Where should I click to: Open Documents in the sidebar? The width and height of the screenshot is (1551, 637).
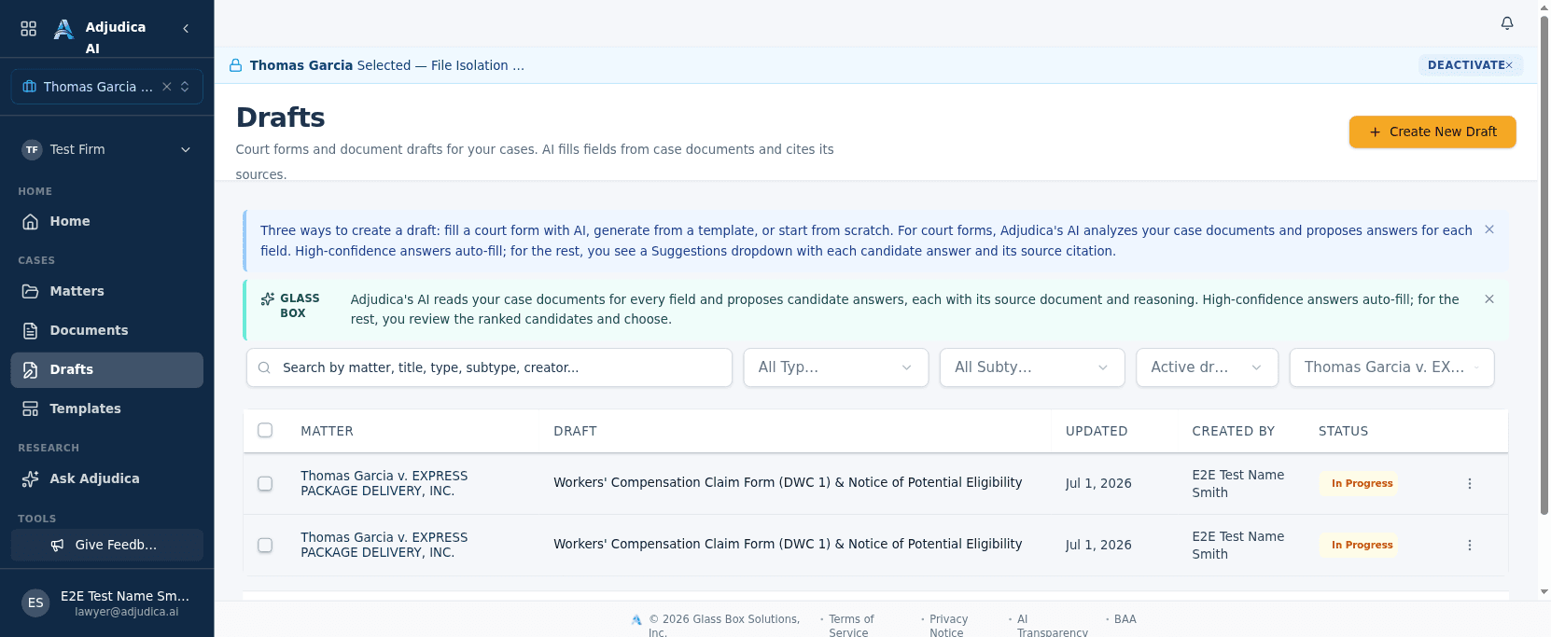pos(106,330)
